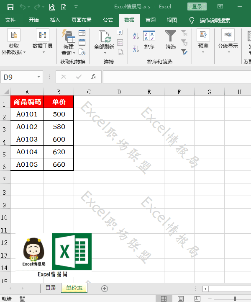
Task: Toggle the 筛选 filter funnel button
Action: [170, 39]
